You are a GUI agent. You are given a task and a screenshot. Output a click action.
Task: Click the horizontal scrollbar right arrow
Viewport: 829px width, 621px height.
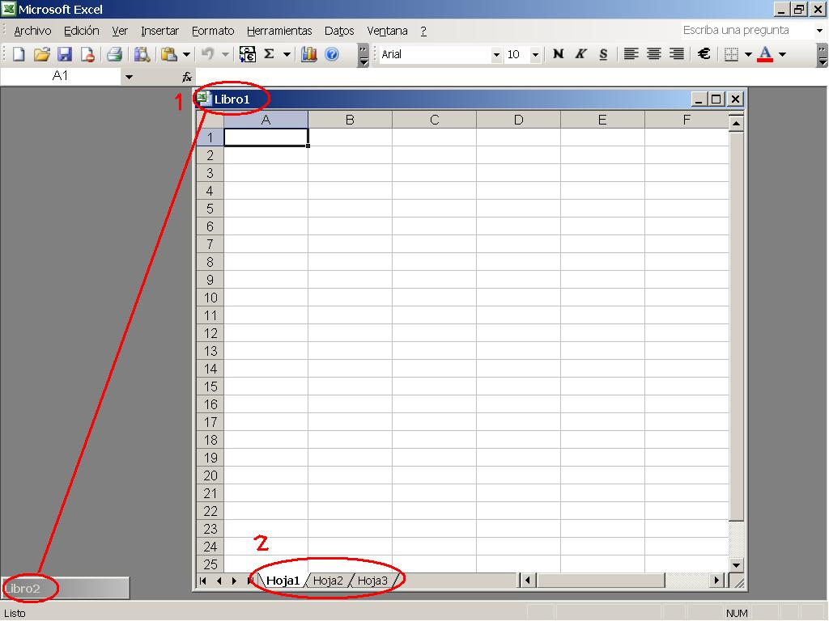[x=716, y=581]
